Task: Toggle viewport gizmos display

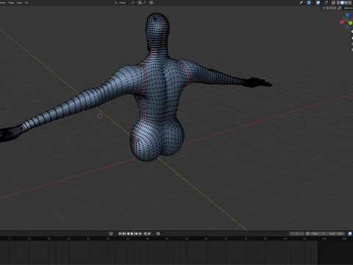Action: 309,3
